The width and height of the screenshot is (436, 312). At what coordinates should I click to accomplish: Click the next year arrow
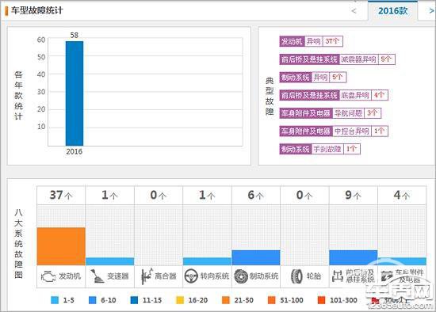coord(431,11)
